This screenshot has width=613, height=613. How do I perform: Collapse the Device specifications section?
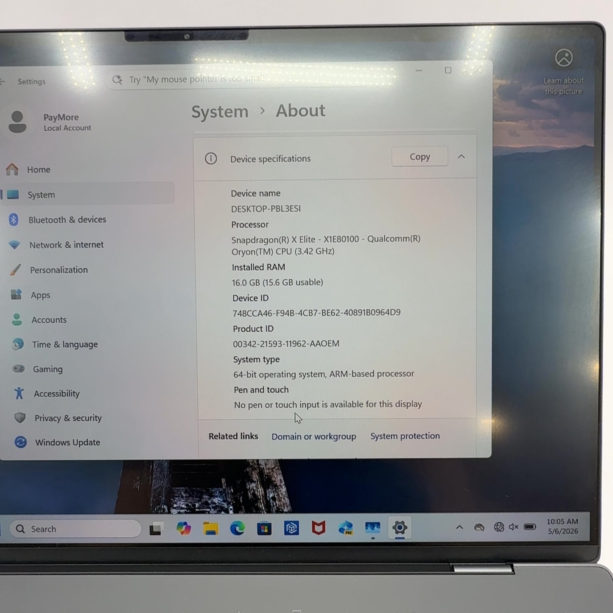tap(461, 157)
